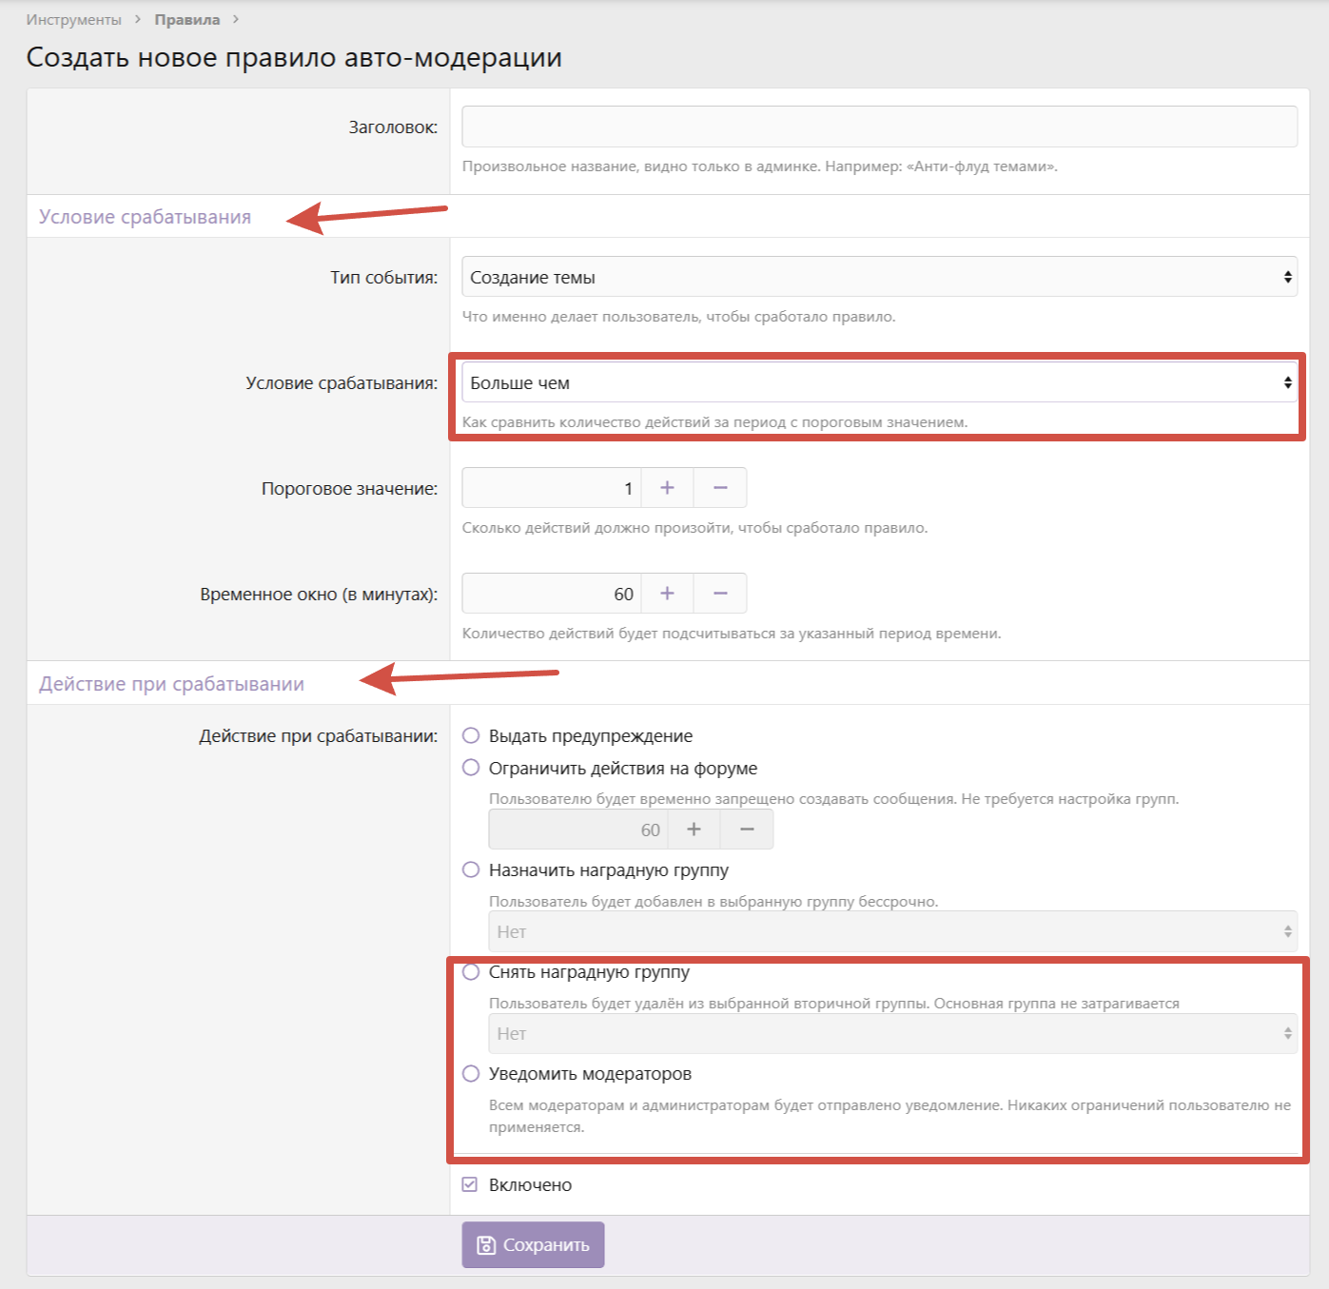Click the 'Сохранить' button

[x=534, y=1245]
